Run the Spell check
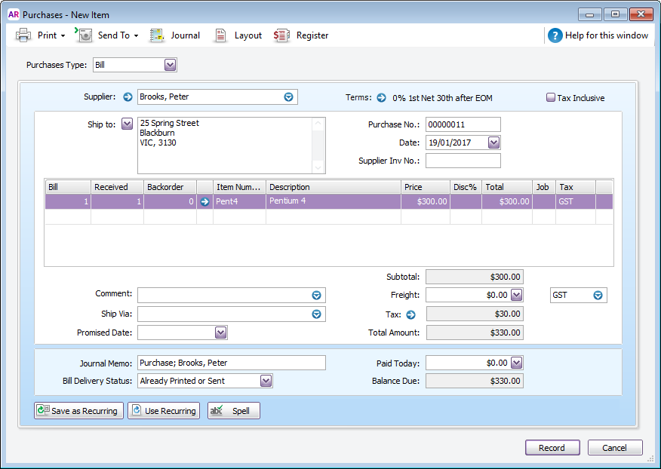Viewport: 661px width, 469px height. tap(233, 410)
